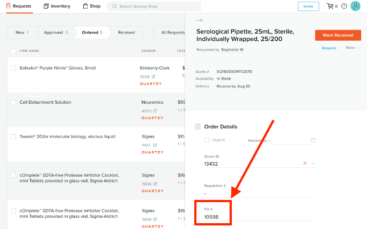This screenshot has width=367, height=229.
Task: Open the Shop tab
Action: click(x=92, y=6)
